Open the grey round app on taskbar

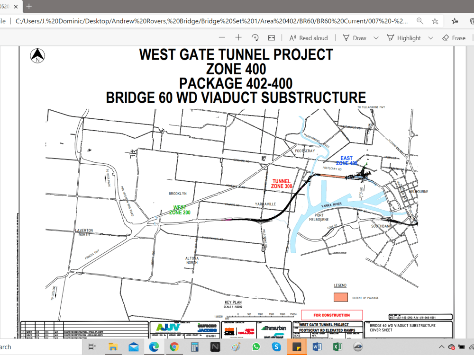(x=358, y=347)
